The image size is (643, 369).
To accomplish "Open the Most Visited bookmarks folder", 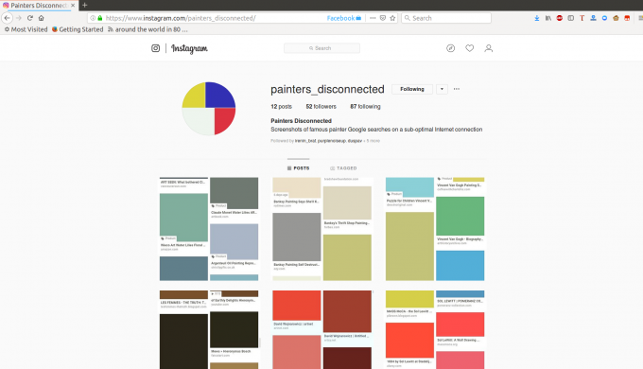I will point(26,29).
